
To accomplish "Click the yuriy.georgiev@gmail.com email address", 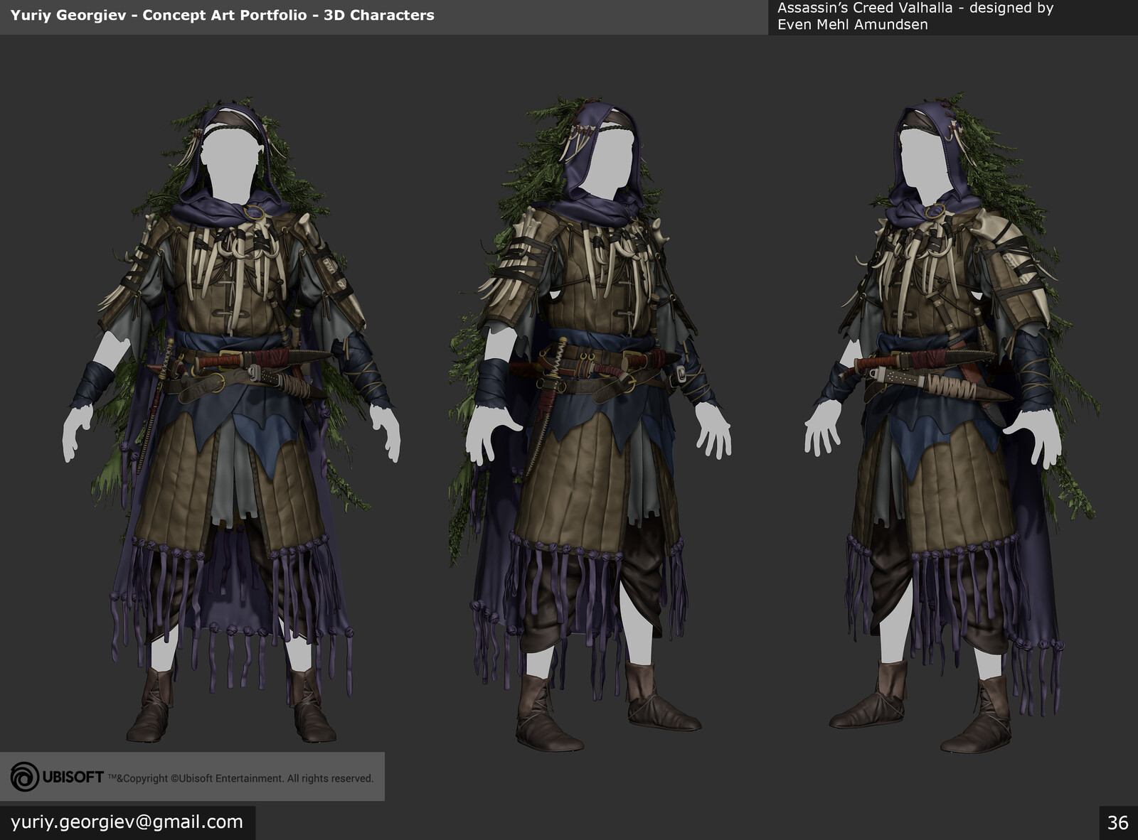I will tap(127, 822).
